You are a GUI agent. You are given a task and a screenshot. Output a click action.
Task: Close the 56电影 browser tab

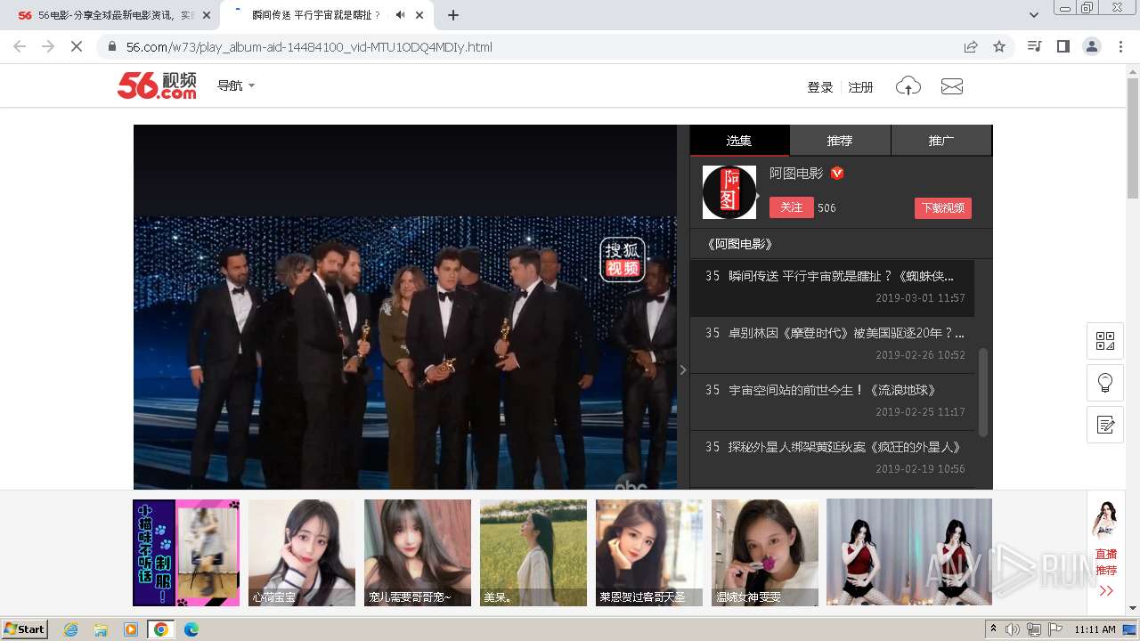point(207,15)
